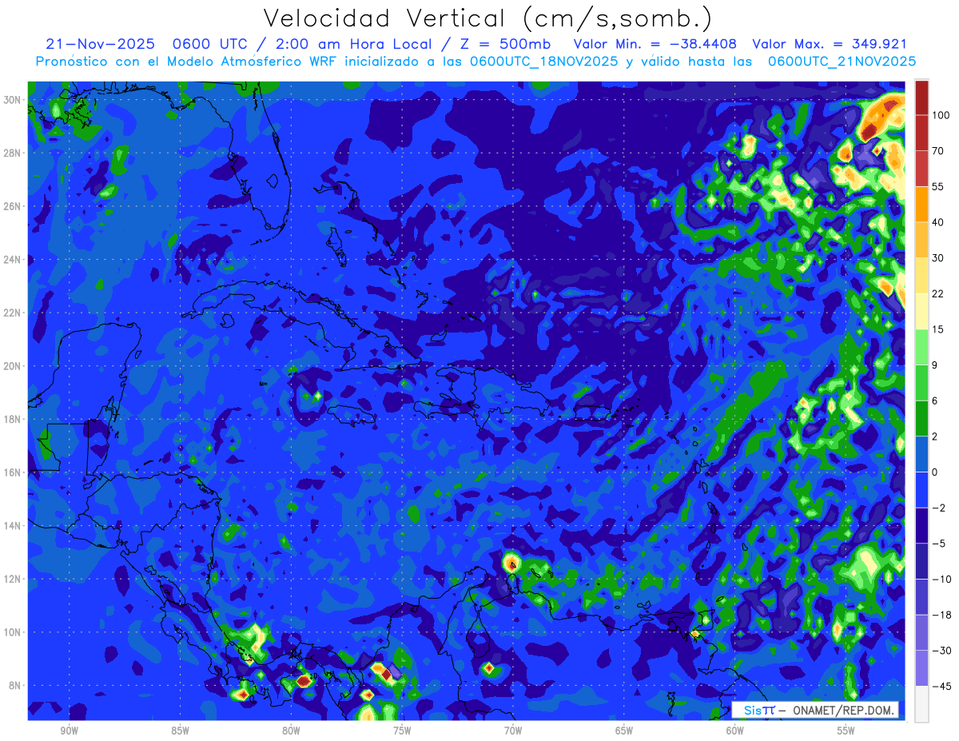959x741 pixels.
Task: Click the '85W' longitude label
Action: pos(180,731)
